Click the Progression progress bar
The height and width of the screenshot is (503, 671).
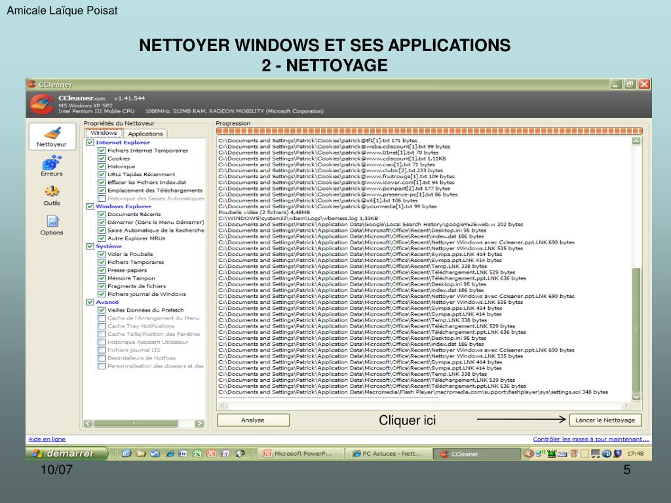pyautogui.click(x=429, y=131)
